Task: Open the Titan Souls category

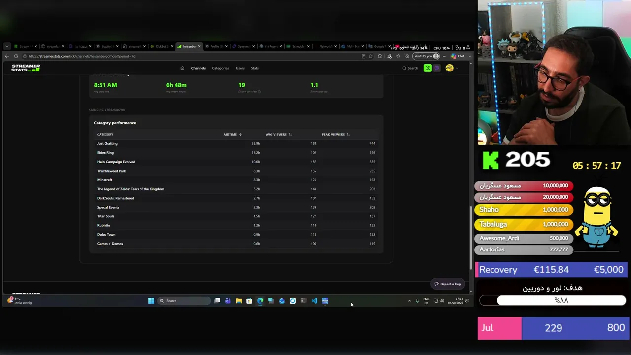Action: tap(236, 216)
